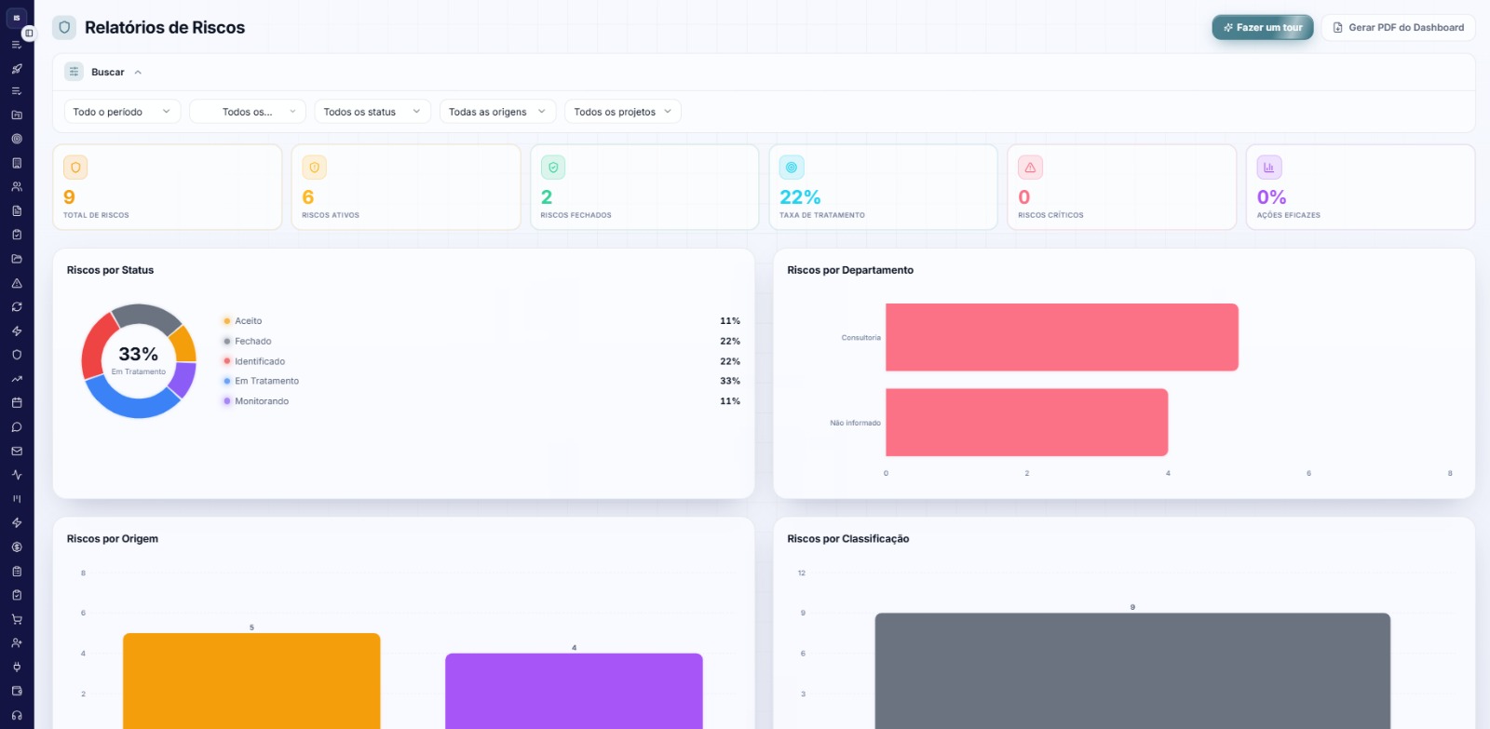Open the Todo o período dropdown

coord(122,112)
